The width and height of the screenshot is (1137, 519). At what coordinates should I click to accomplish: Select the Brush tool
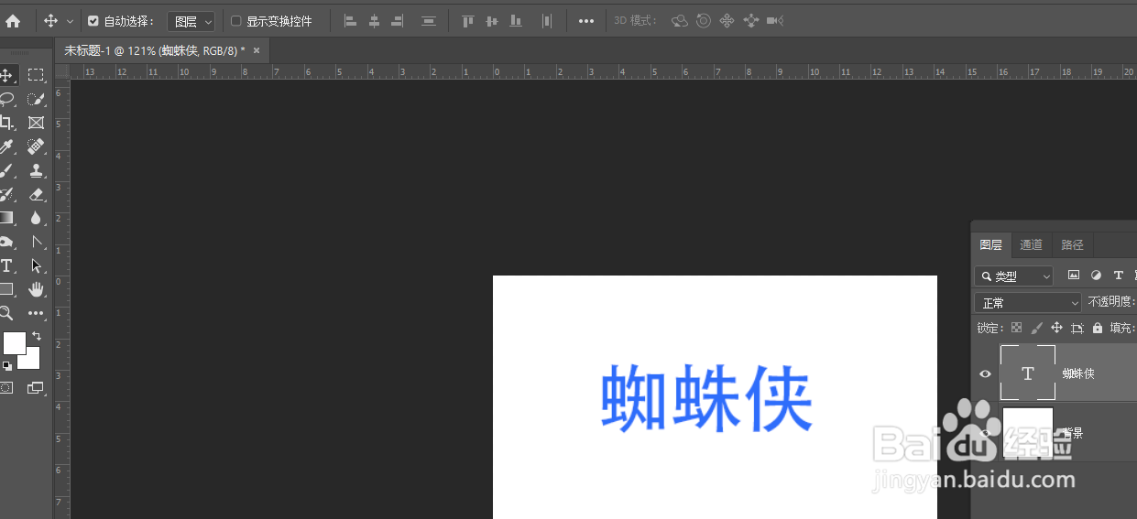6,170
